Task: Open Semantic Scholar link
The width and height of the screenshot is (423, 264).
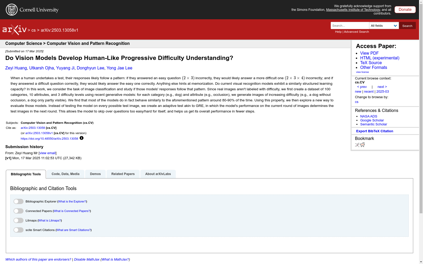Action: (374, 124)
